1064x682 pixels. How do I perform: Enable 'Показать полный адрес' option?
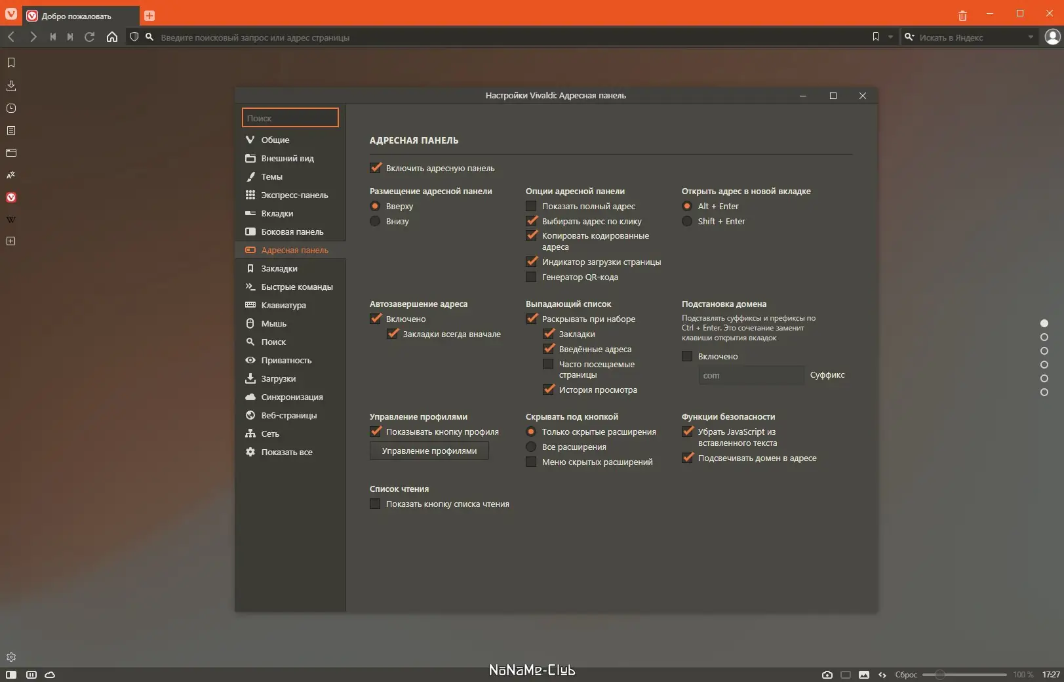pyautogui.click(x=531, y=207)
